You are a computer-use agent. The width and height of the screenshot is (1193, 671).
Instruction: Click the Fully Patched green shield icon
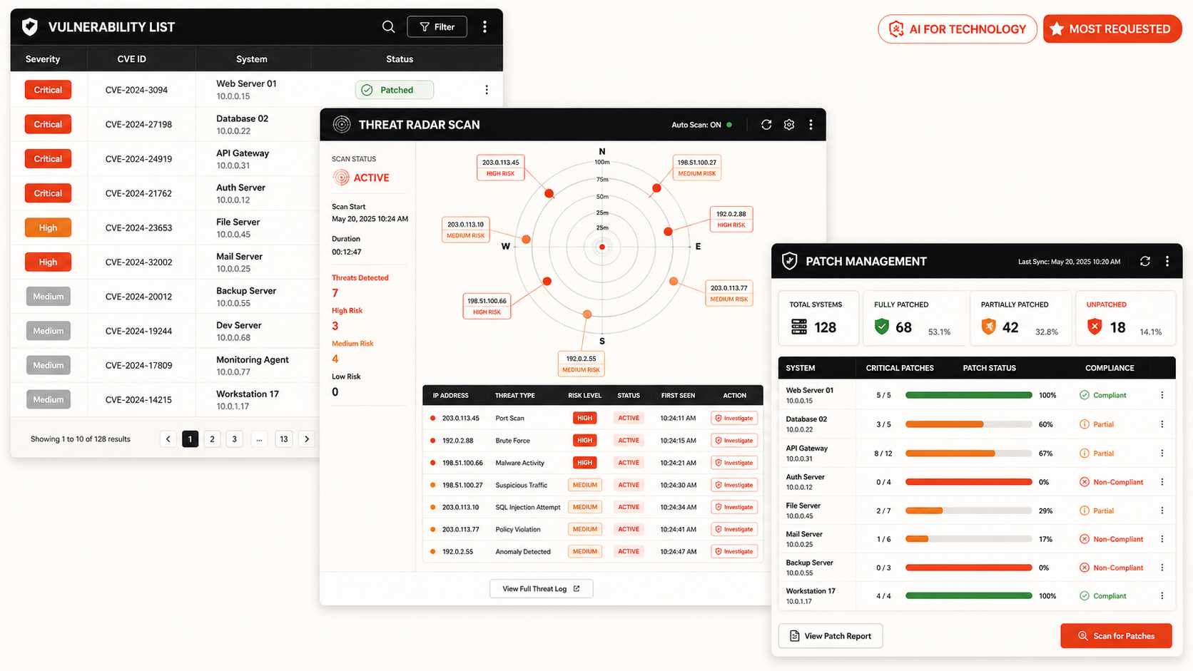pyautogui.click(x=882, y=327)
